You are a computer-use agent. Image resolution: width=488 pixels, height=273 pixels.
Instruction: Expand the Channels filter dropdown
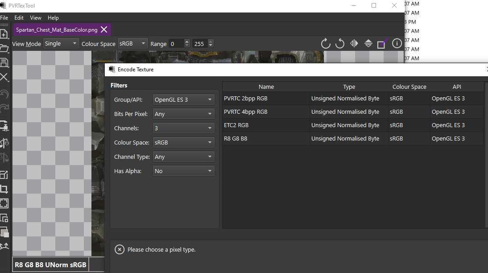tap(183, 128)
